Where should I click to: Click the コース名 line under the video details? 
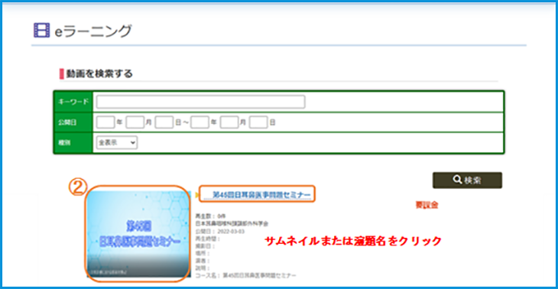[x=245, y=275]
